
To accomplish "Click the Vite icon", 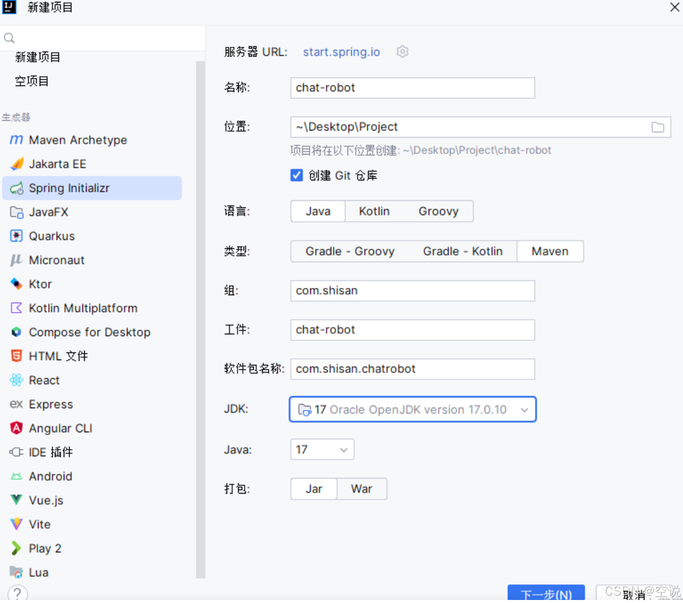I will coord(17,524).
